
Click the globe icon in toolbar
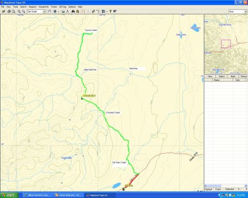click(55, 11)
